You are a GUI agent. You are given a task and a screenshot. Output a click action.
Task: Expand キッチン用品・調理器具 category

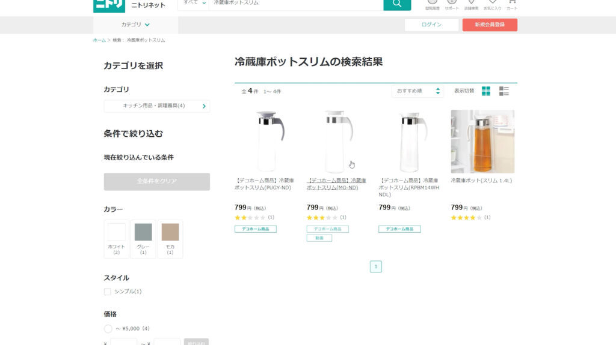tap(156, 106)
